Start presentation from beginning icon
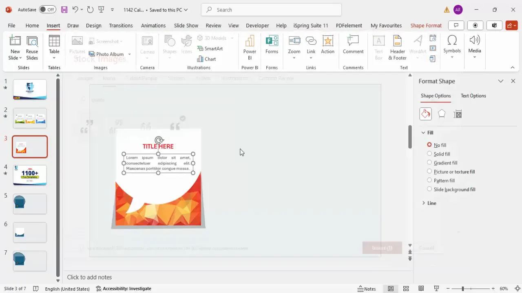 101,9
